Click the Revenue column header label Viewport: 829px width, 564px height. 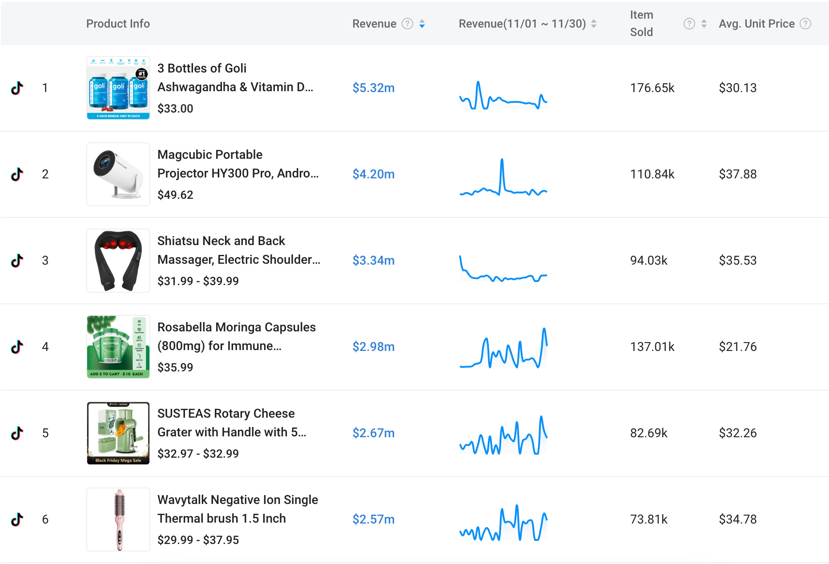(374, 24)
